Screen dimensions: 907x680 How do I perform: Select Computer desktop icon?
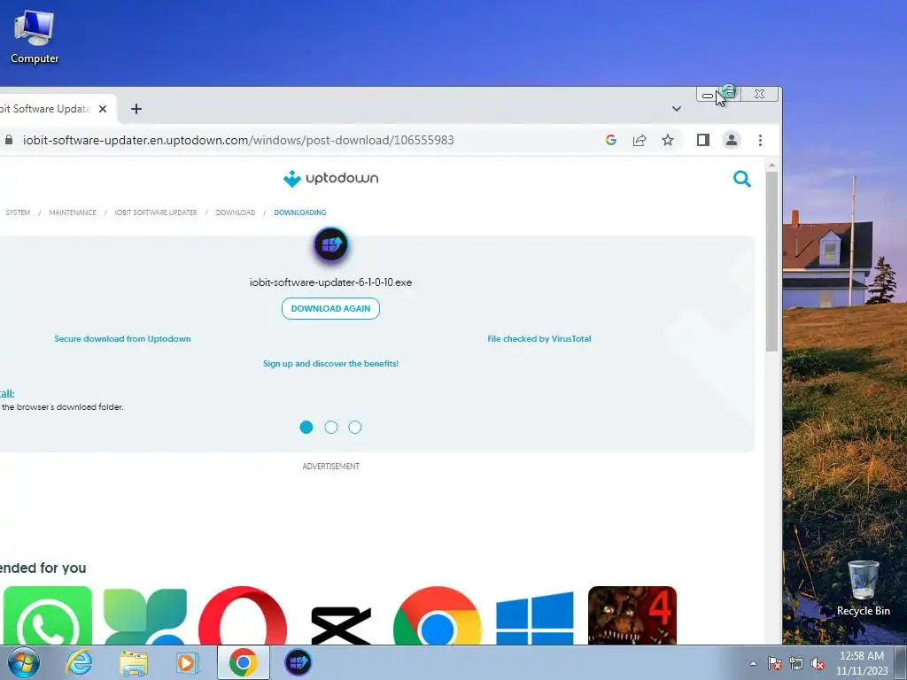tap(35, 37)
